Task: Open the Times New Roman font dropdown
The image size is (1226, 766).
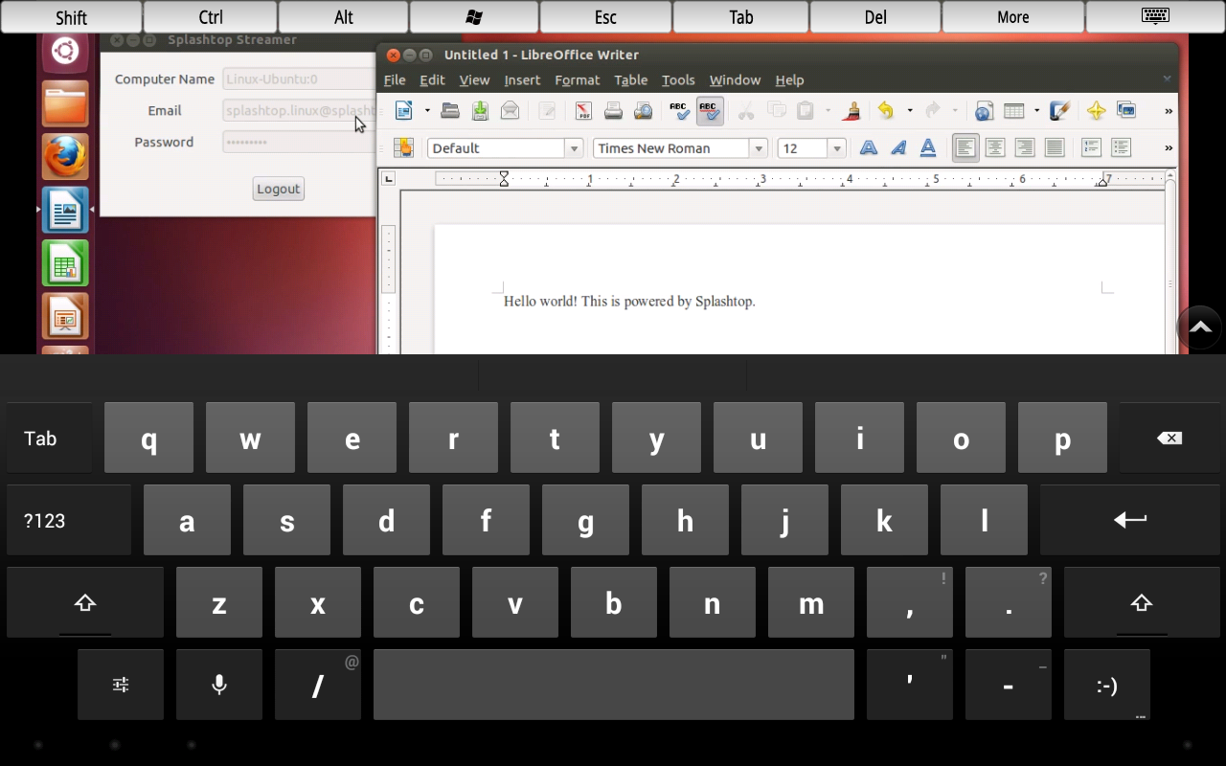Action: pyautogui.click(x=759, y=148)
